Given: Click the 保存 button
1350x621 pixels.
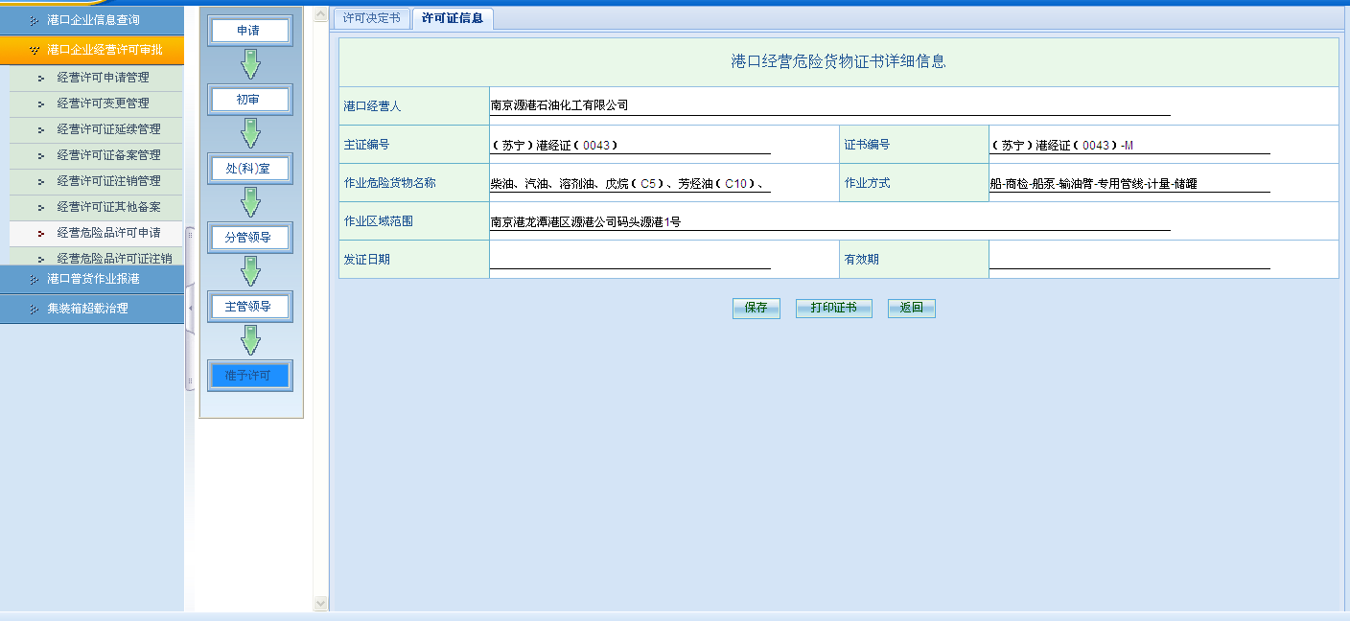Looking at the screenshot, I should [756, 309].
